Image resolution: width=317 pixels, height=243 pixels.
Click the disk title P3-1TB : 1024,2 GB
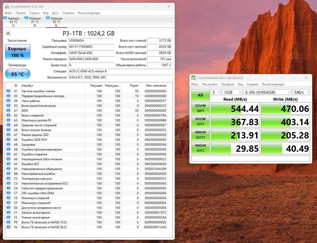pos(88,33)
